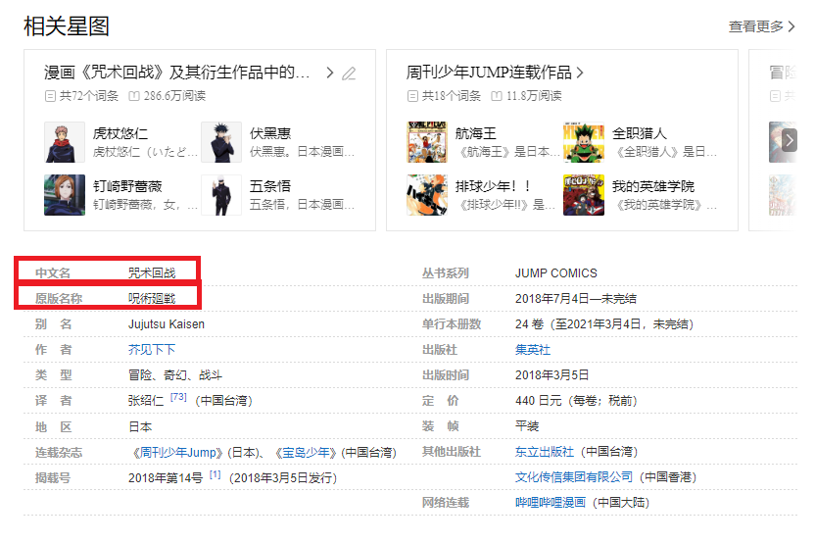Click the 排球少年!! entry title
The image size is (815, 543).
coord(494,186)
